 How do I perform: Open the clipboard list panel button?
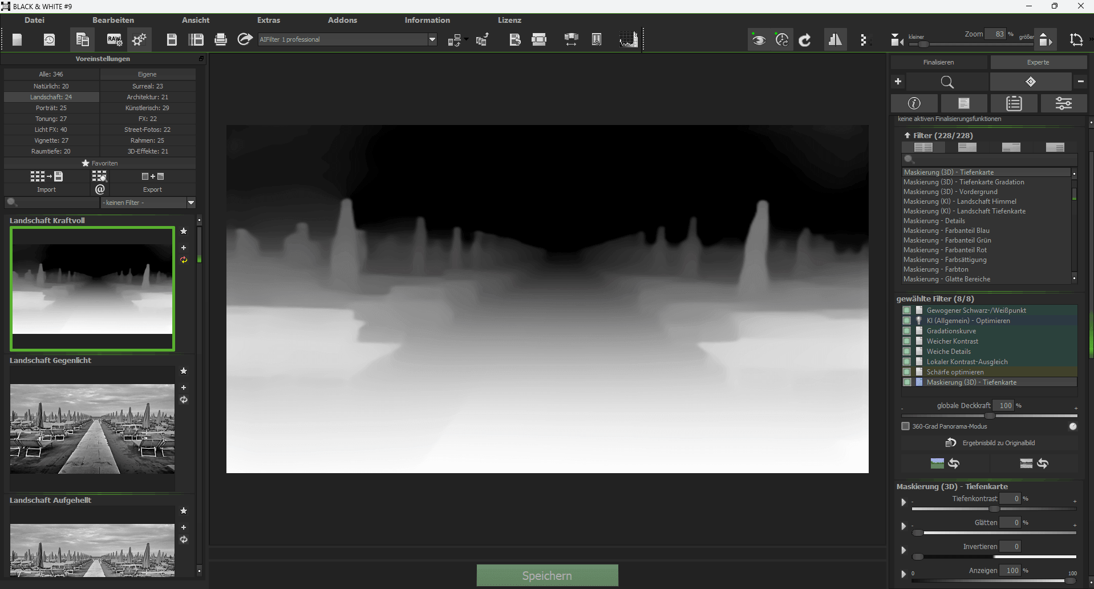1014,103
